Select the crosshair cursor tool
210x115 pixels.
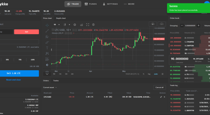pyautogui.click(x=47, y=25)
